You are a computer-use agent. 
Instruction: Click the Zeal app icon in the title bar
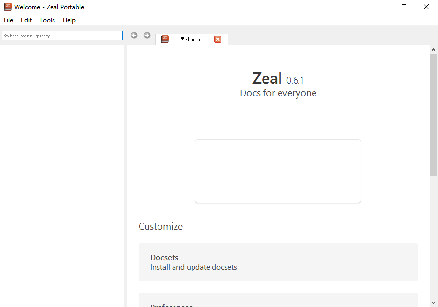tap(8, 7)
